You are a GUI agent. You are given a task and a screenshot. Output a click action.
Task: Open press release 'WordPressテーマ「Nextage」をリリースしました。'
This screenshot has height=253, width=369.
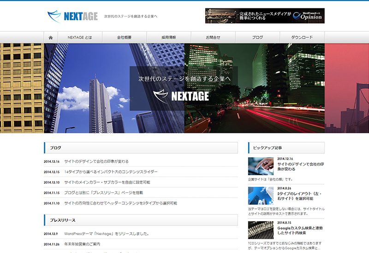tap(107, 234)
